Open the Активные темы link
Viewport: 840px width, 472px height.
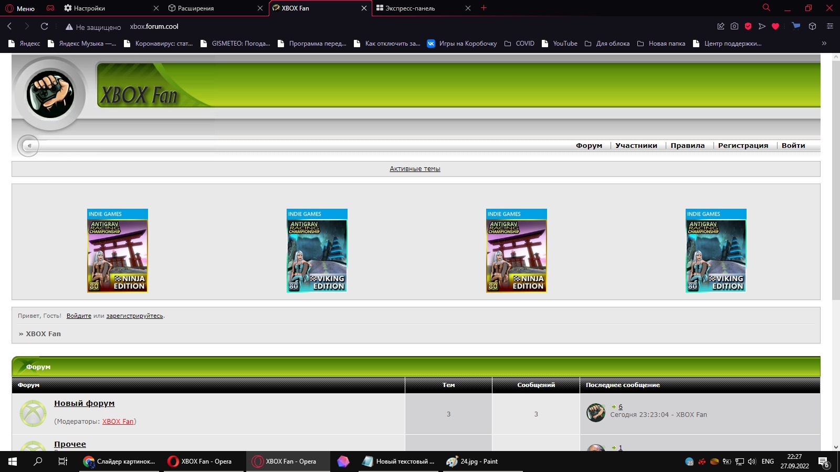coord(415,169)
